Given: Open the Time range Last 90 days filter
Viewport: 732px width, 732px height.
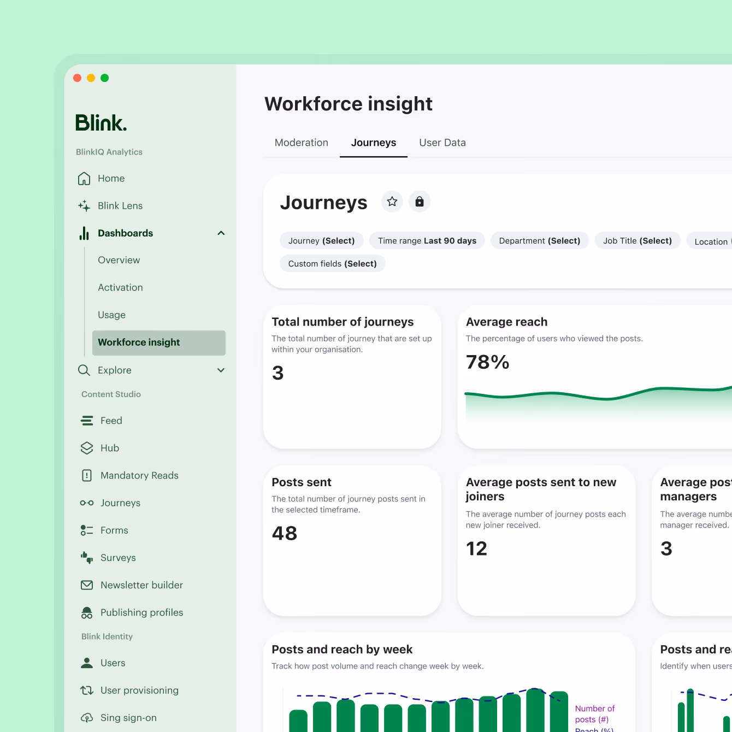Looking at the screenshot, I should [x=427, y=241].
